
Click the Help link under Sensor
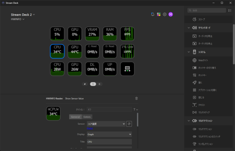point(90,129)
